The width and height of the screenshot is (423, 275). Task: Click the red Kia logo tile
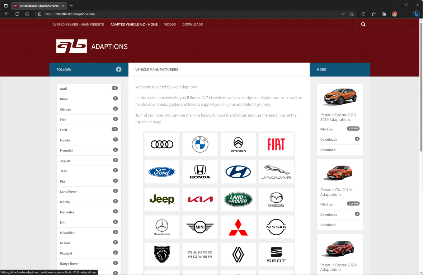coord(200,199)
